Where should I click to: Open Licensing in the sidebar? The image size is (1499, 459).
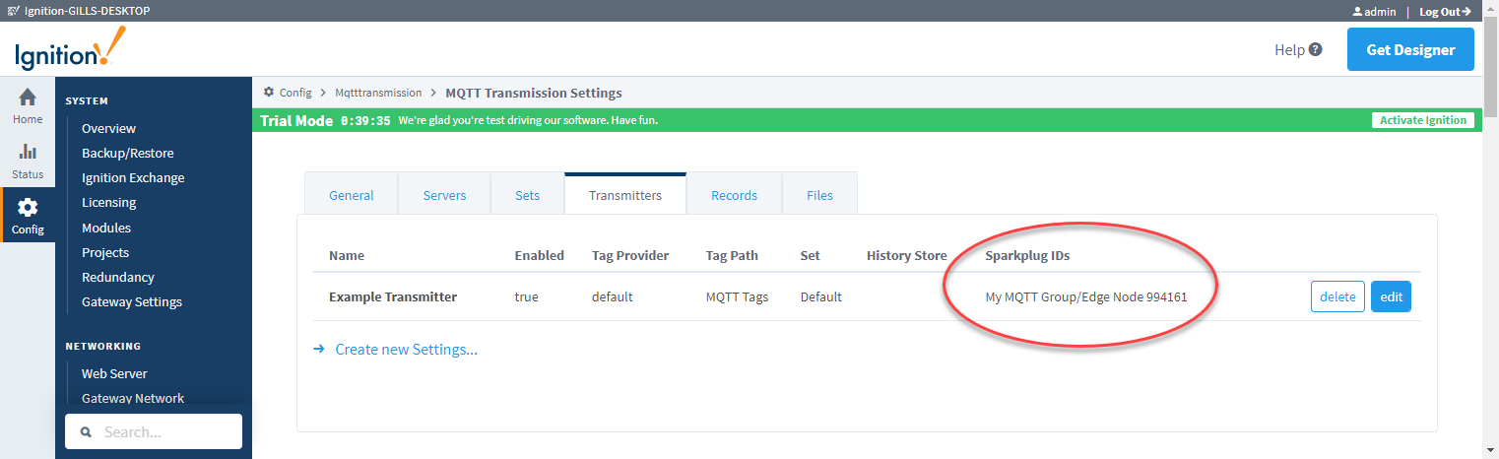[108, 202]
